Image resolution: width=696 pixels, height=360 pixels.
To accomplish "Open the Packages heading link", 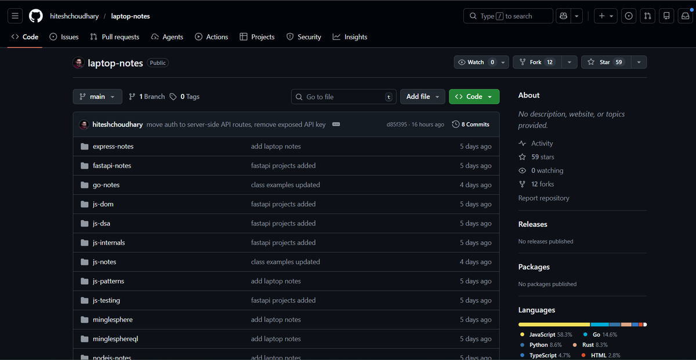I will coord(534,267).
